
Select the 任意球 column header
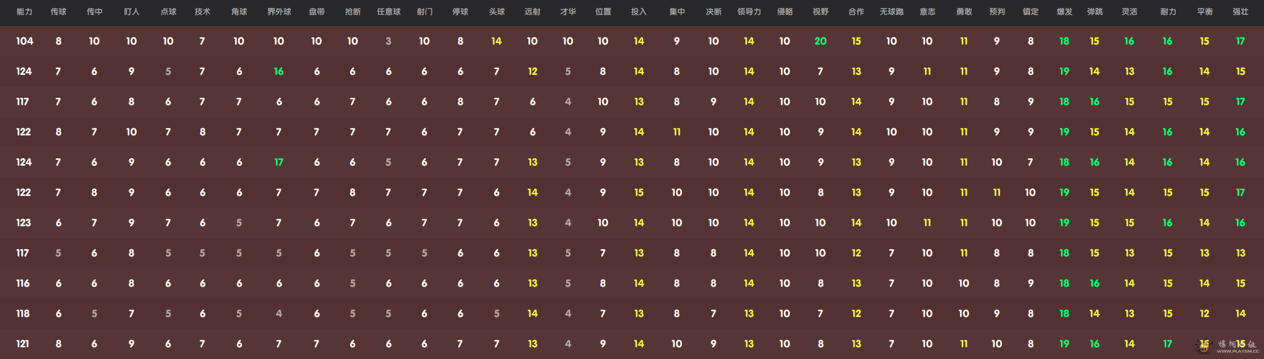coord(389,12)
